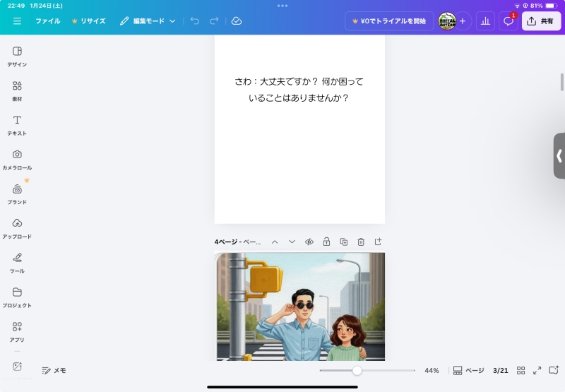The height and width of the screenshot is (392, 565).
Task: Open the 素材 (Elements) panel
Action: coord(17,90)
